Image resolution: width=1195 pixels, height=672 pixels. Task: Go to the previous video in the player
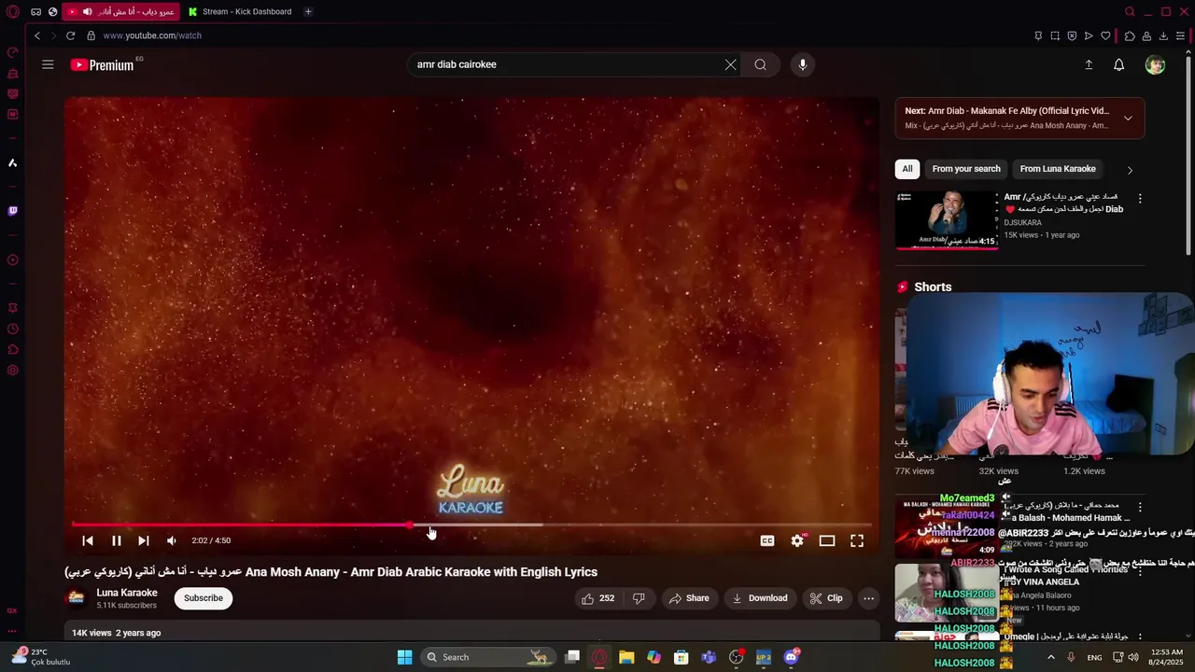(88, 540)
